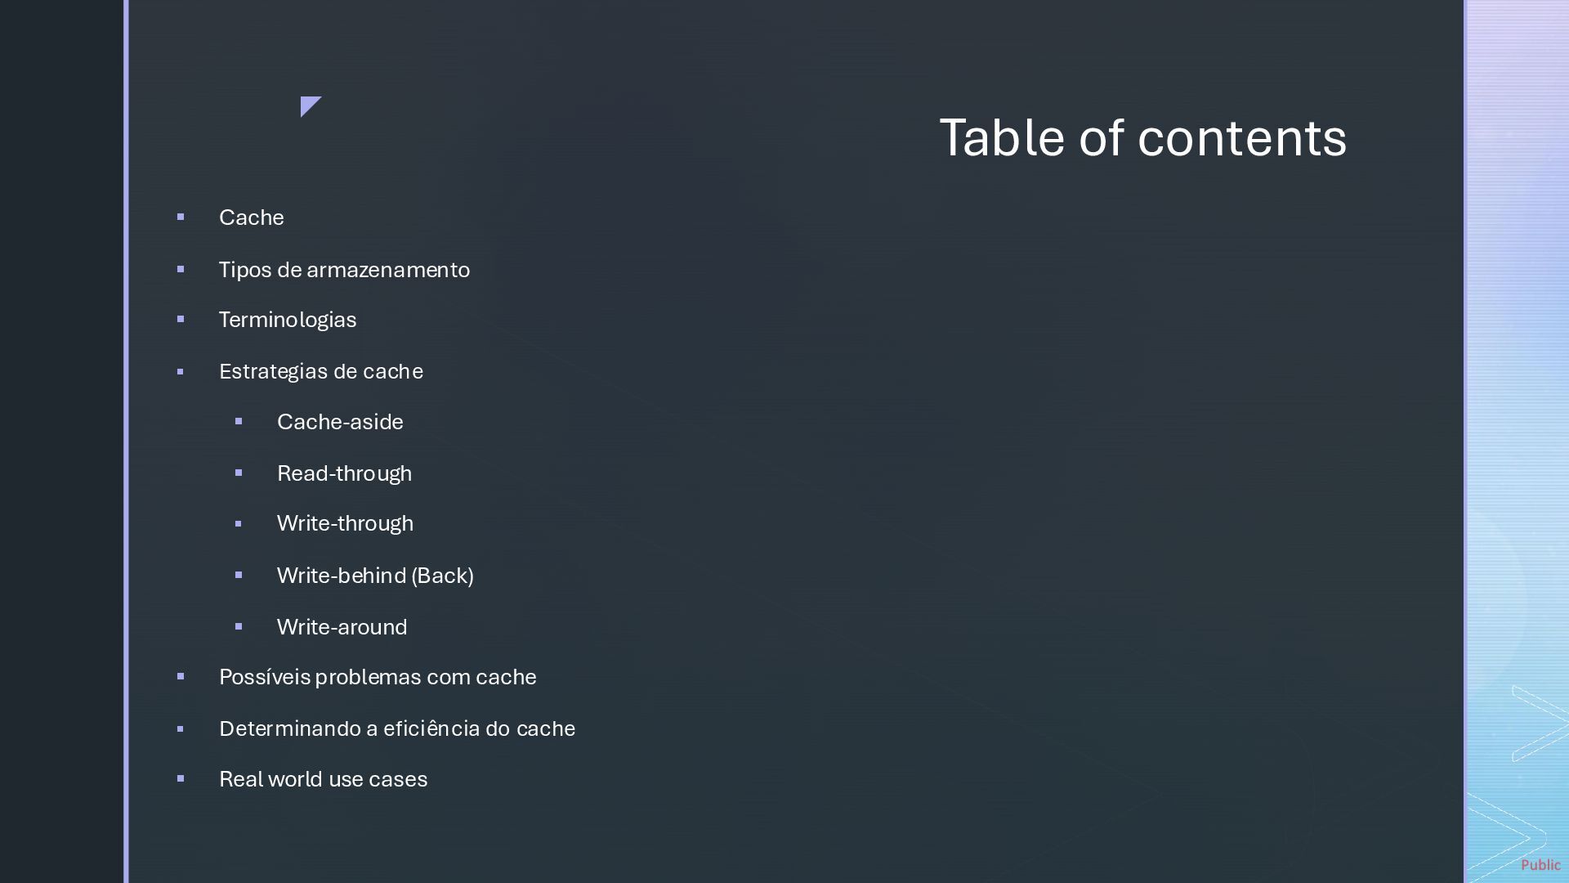Click the bullet beside "Terminologias"
The width and height of the screenshot is (1569, 883).
[181, 319]
